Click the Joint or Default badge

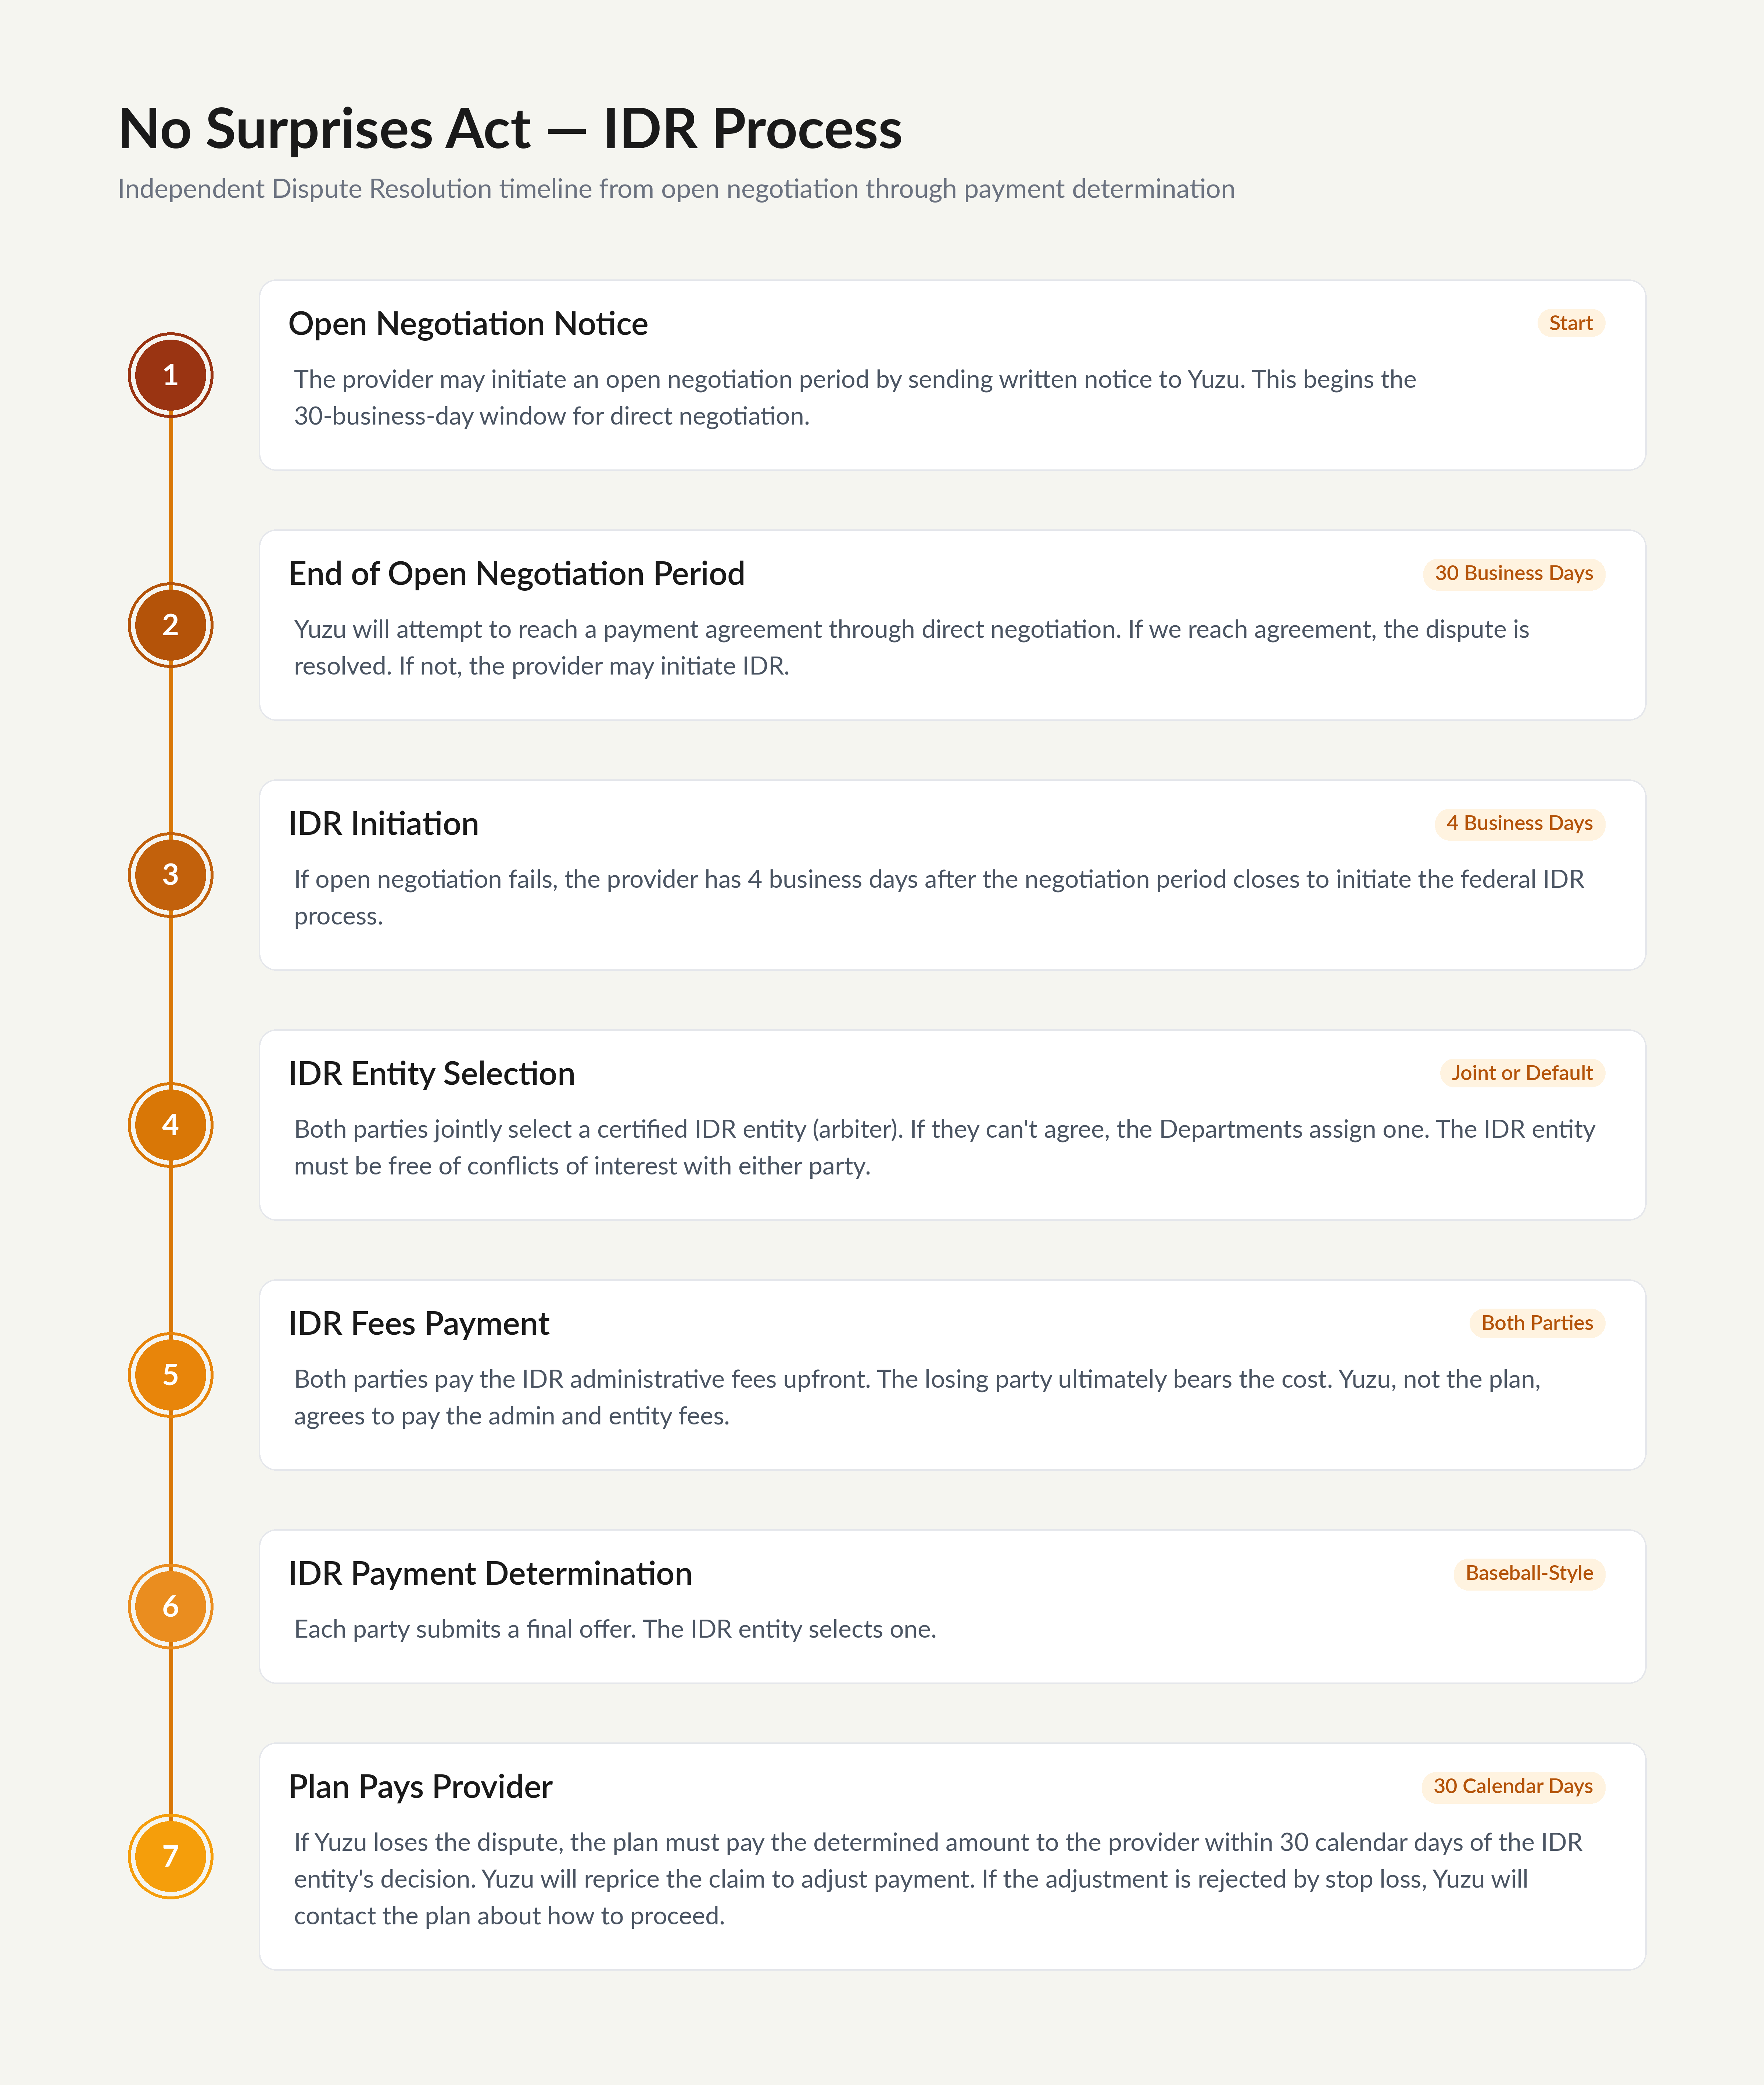1522,1073
